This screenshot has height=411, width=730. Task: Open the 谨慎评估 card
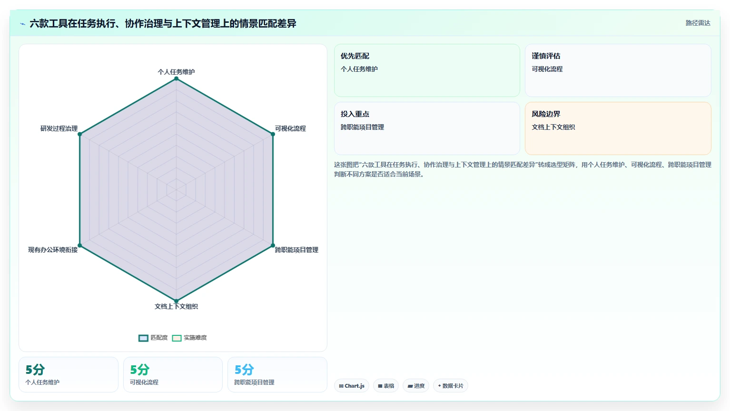pyautogui.click(x=618, y=70)
